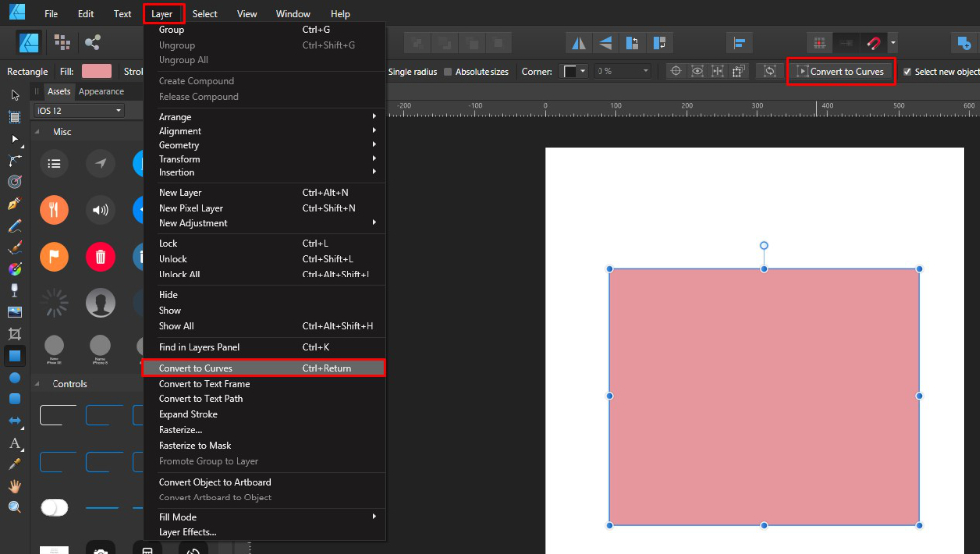Switch to the Assets tab
Viewport: 980px width, 554px height.
pyautogui.click(x=58, y=91)
